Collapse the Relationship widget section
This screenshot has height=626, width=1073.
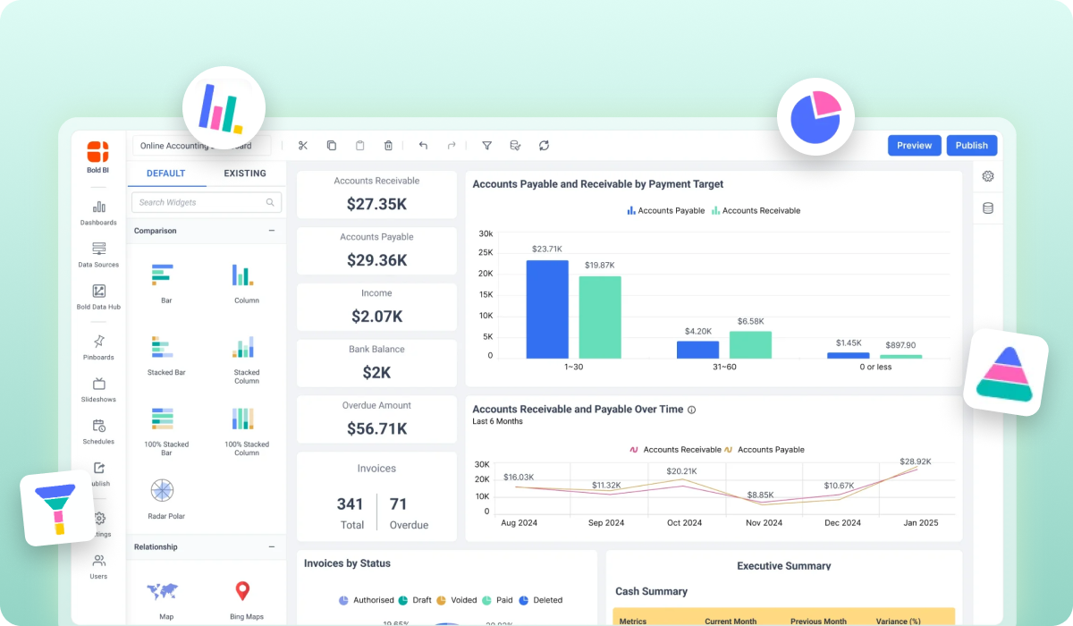272,546
